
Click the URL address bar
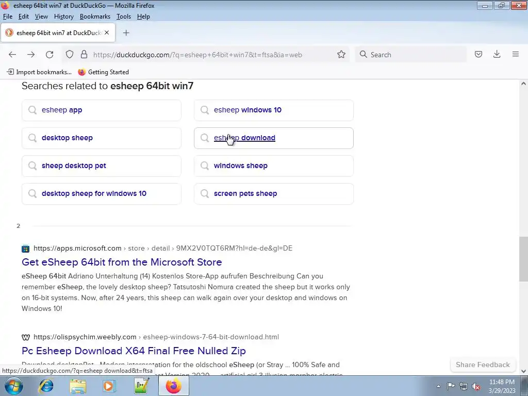[x=205, y=55]
